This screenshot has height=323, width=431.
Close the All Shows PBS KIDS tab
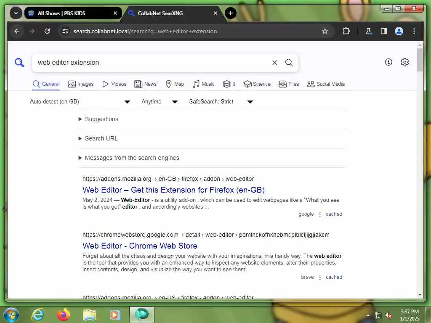(115, 13)
